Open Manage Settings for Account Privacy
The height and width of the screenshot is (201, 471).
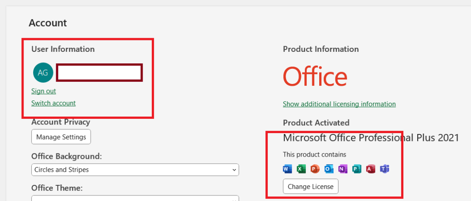point(61,137)
